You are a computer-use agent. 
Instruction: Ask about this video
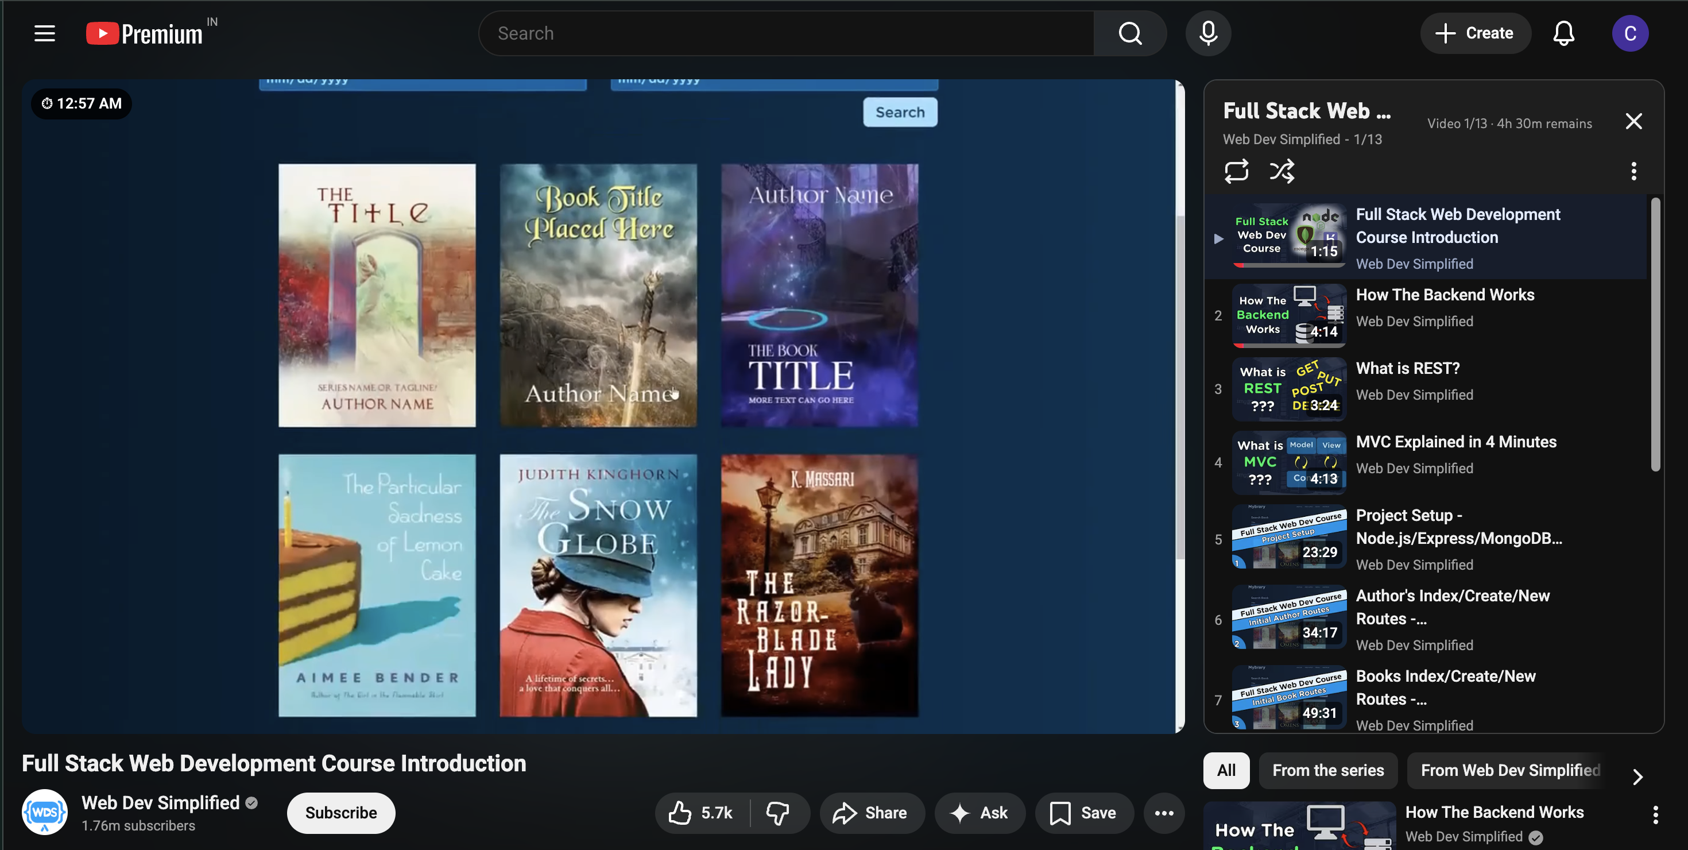pos(979,813)
